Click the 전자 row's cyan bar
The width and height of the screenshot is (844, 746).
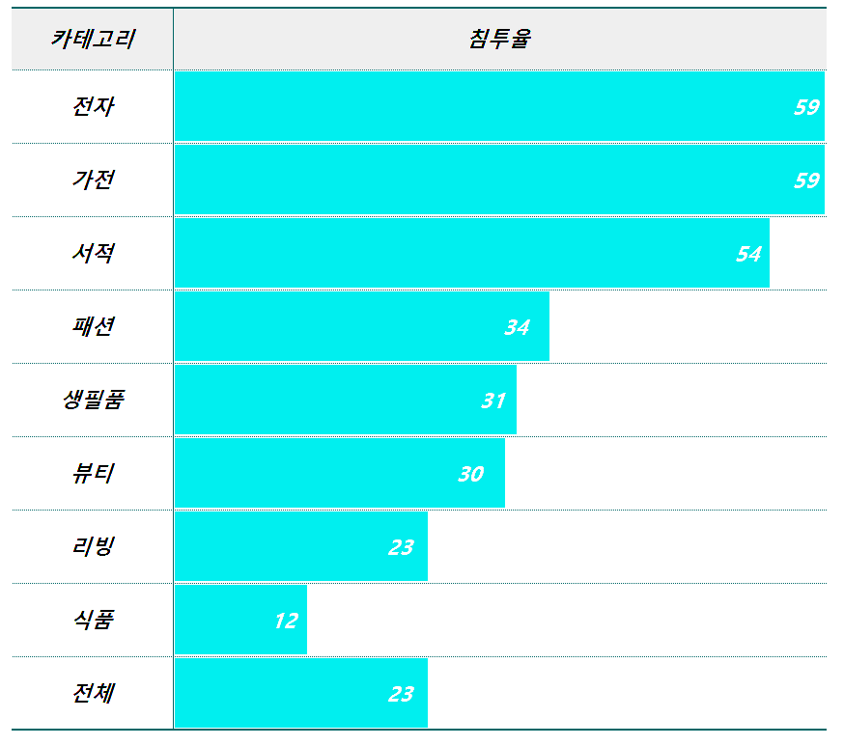point(499,106)
